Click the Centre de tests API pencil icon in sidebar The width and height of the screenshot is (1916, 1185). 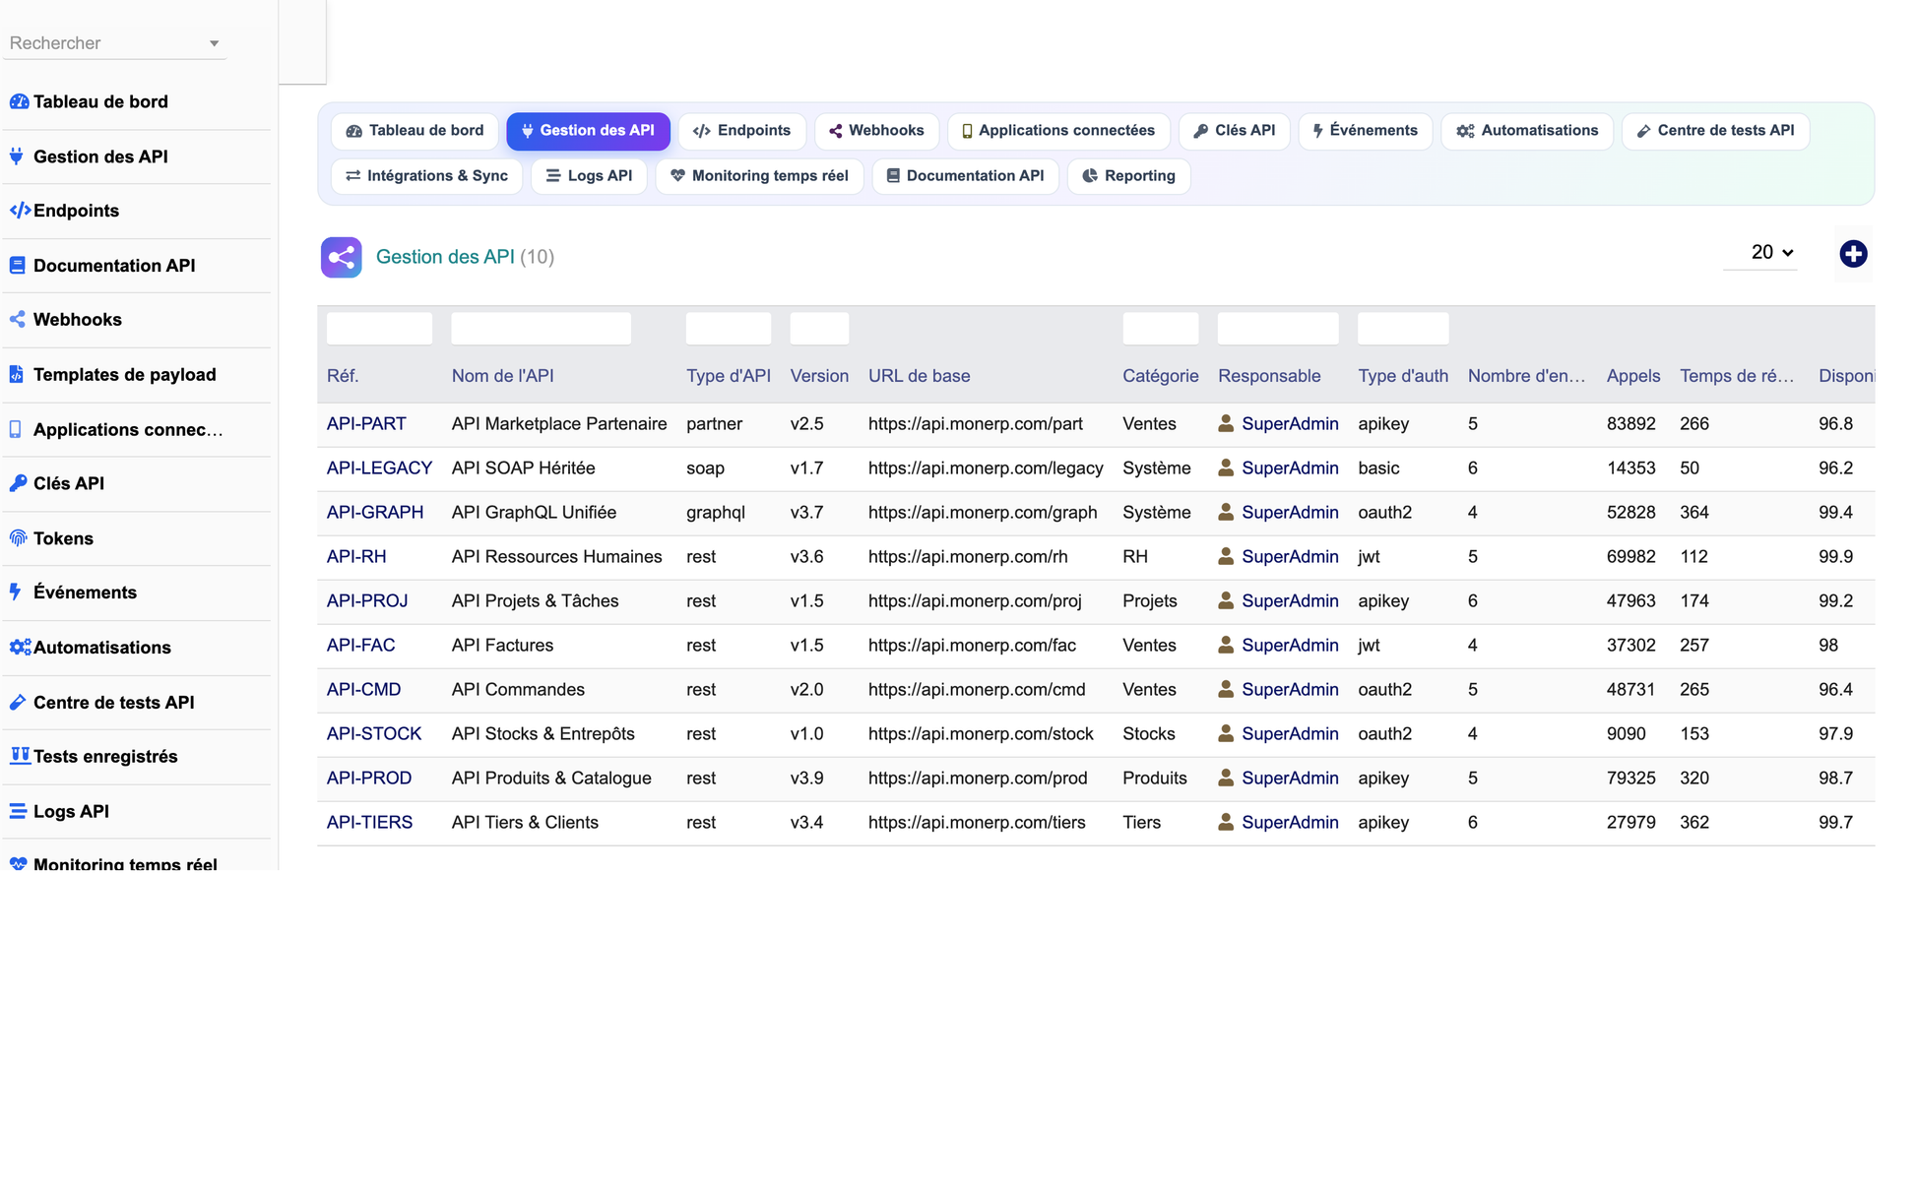tap(18, 703)
